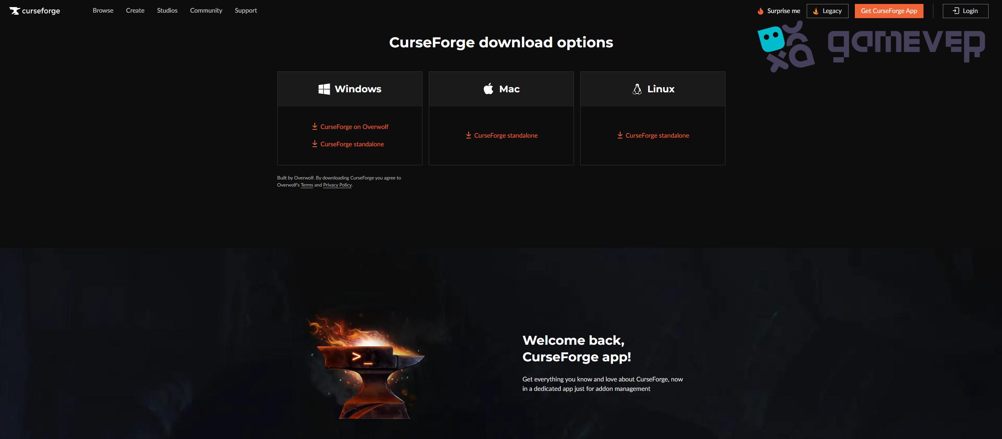Click the Legacy button
1002x439 pixels.
pos(827,11)
